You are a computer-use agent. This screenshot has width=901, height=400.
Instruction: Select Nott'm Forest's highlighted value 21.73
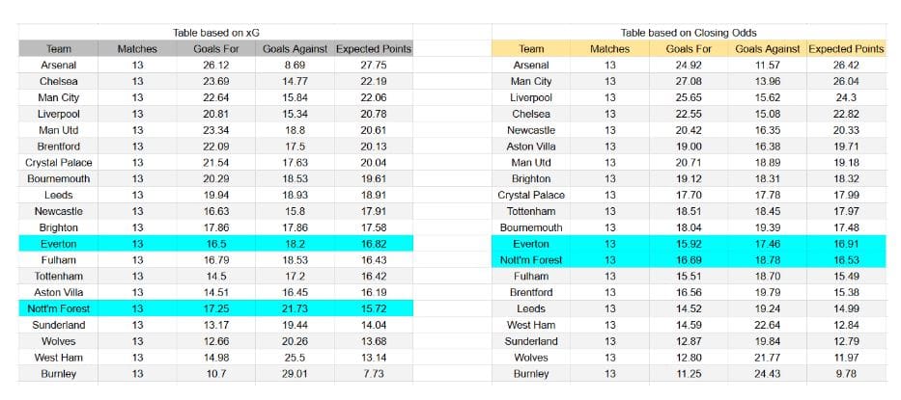(295, 308)
